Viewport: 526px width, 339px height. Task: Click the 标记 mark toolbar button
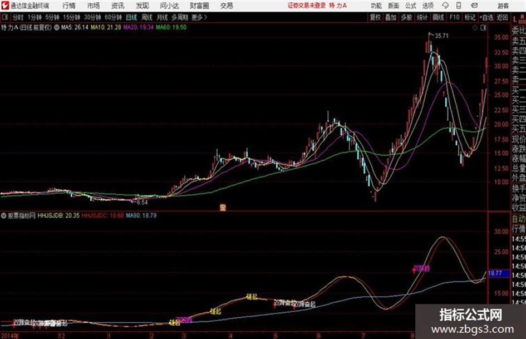(470, 17)
